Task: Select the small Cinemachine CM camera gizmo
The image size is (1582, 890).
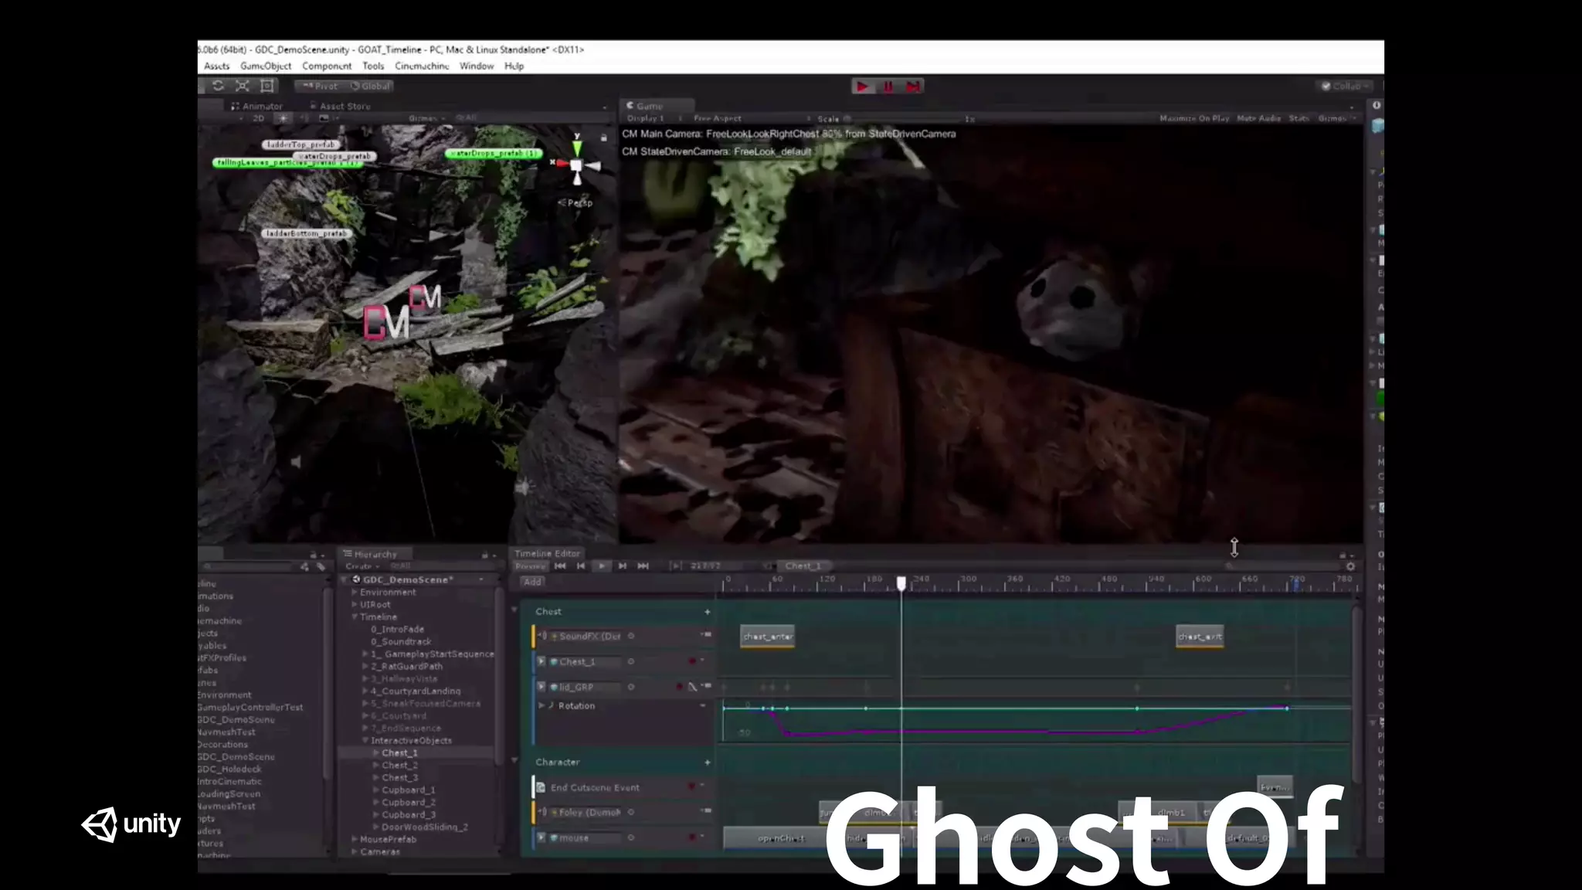Action: (425, 297)
